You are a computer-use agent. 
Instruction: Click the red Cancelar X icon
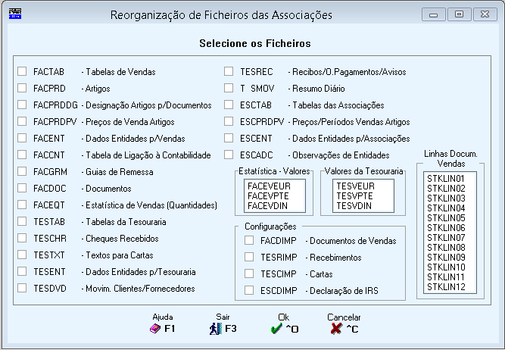(336, 329)
